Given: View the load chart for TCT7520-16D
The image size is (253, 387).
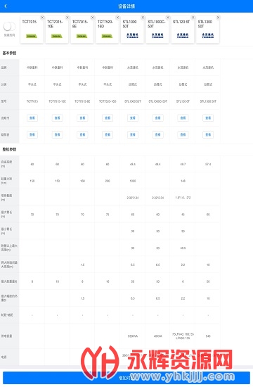Looking at the screenshot, I should 108,135.
